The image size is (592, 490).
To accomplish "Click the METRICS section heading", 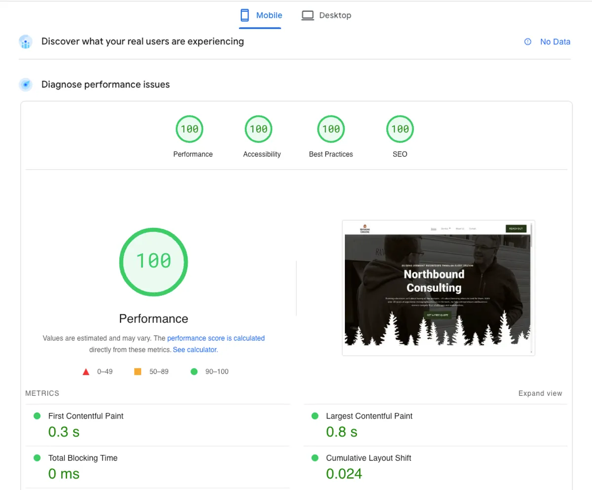I will (x=42, y=393).
